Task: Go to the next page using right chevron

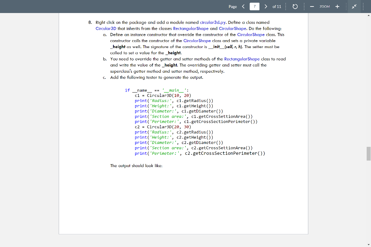Action: (x=266, y=7)
